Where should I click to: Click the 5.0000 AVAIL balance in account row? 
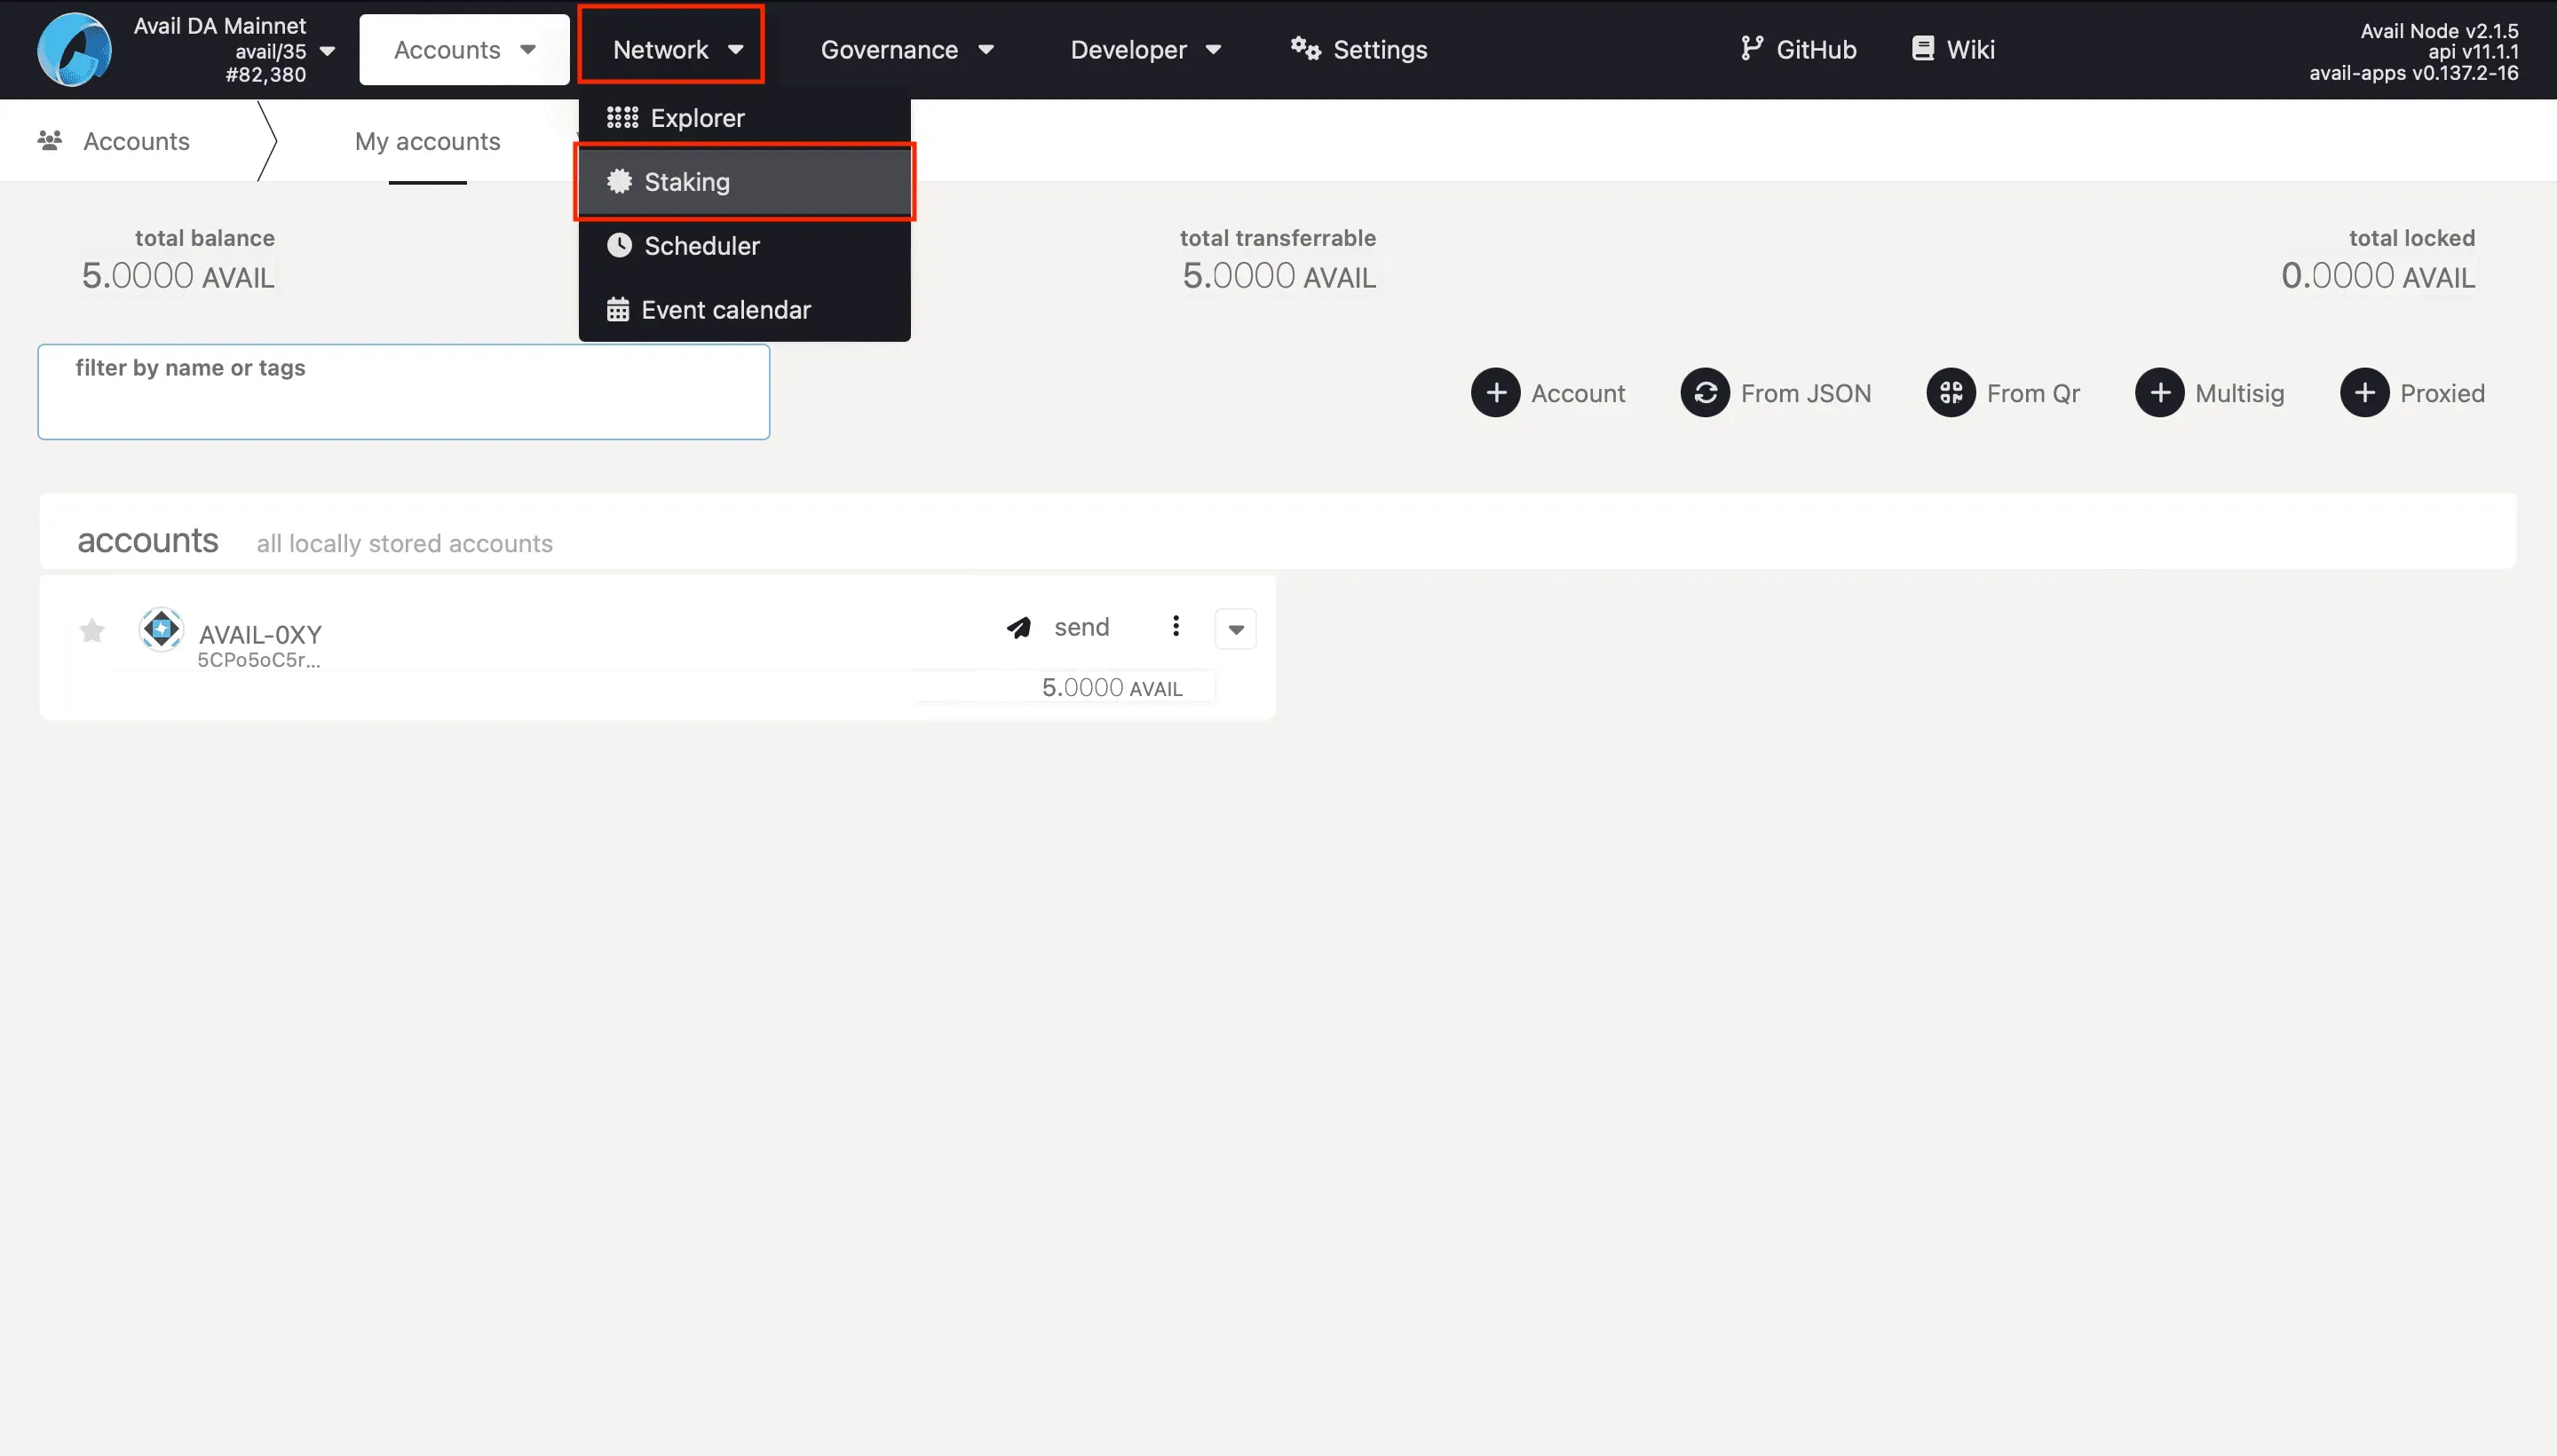click(x=1112, y=688)
